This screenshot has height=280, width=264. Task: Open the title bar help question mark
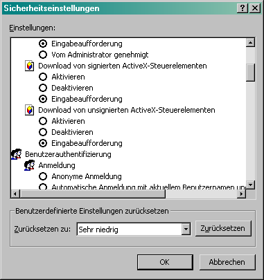pyautogui.click(x=243, y=8)
